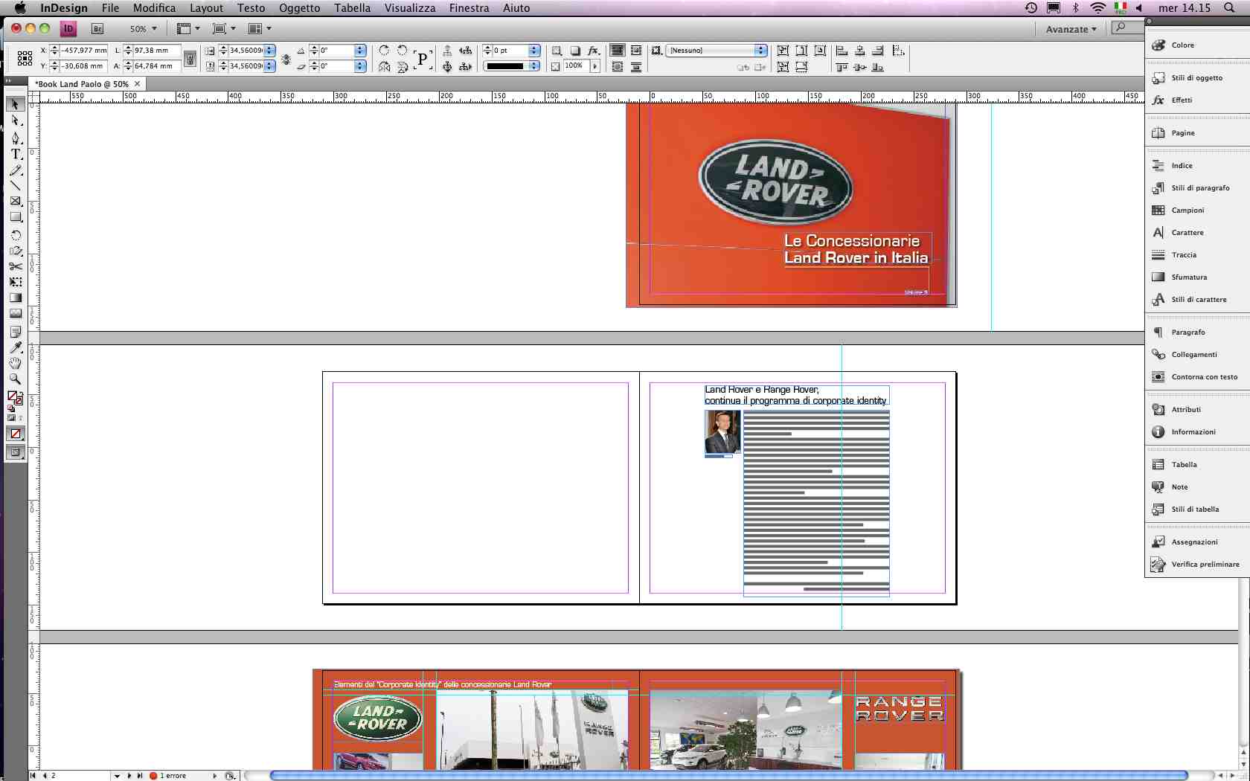Open stroke type line style dropdown
Viewport: 1250px width, 781px height.
(534, 66)
